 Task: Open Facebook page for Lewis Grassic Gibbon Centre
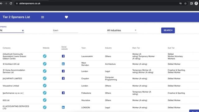point(63,56)
